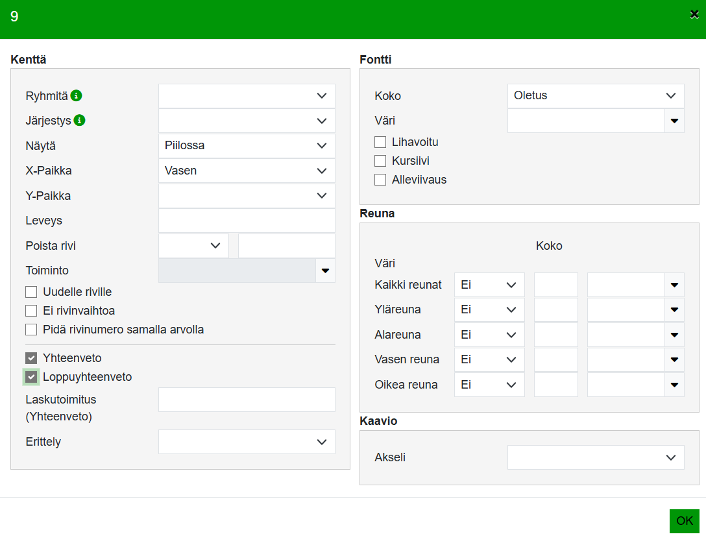
Task: Click the Leveys input field
Action: 247,221
